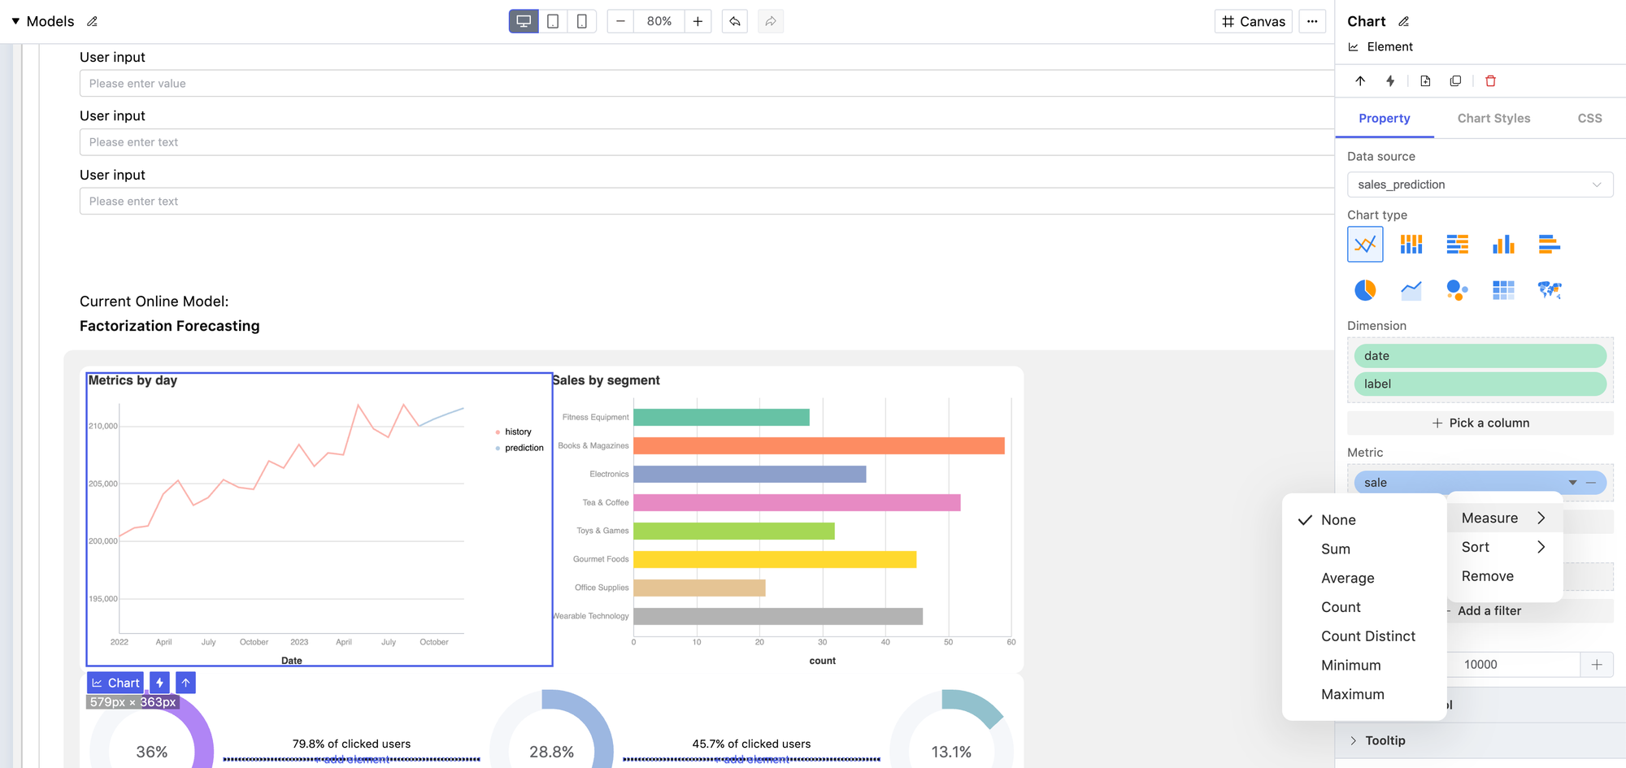Switch to desktop preview mode

[524, 22]
